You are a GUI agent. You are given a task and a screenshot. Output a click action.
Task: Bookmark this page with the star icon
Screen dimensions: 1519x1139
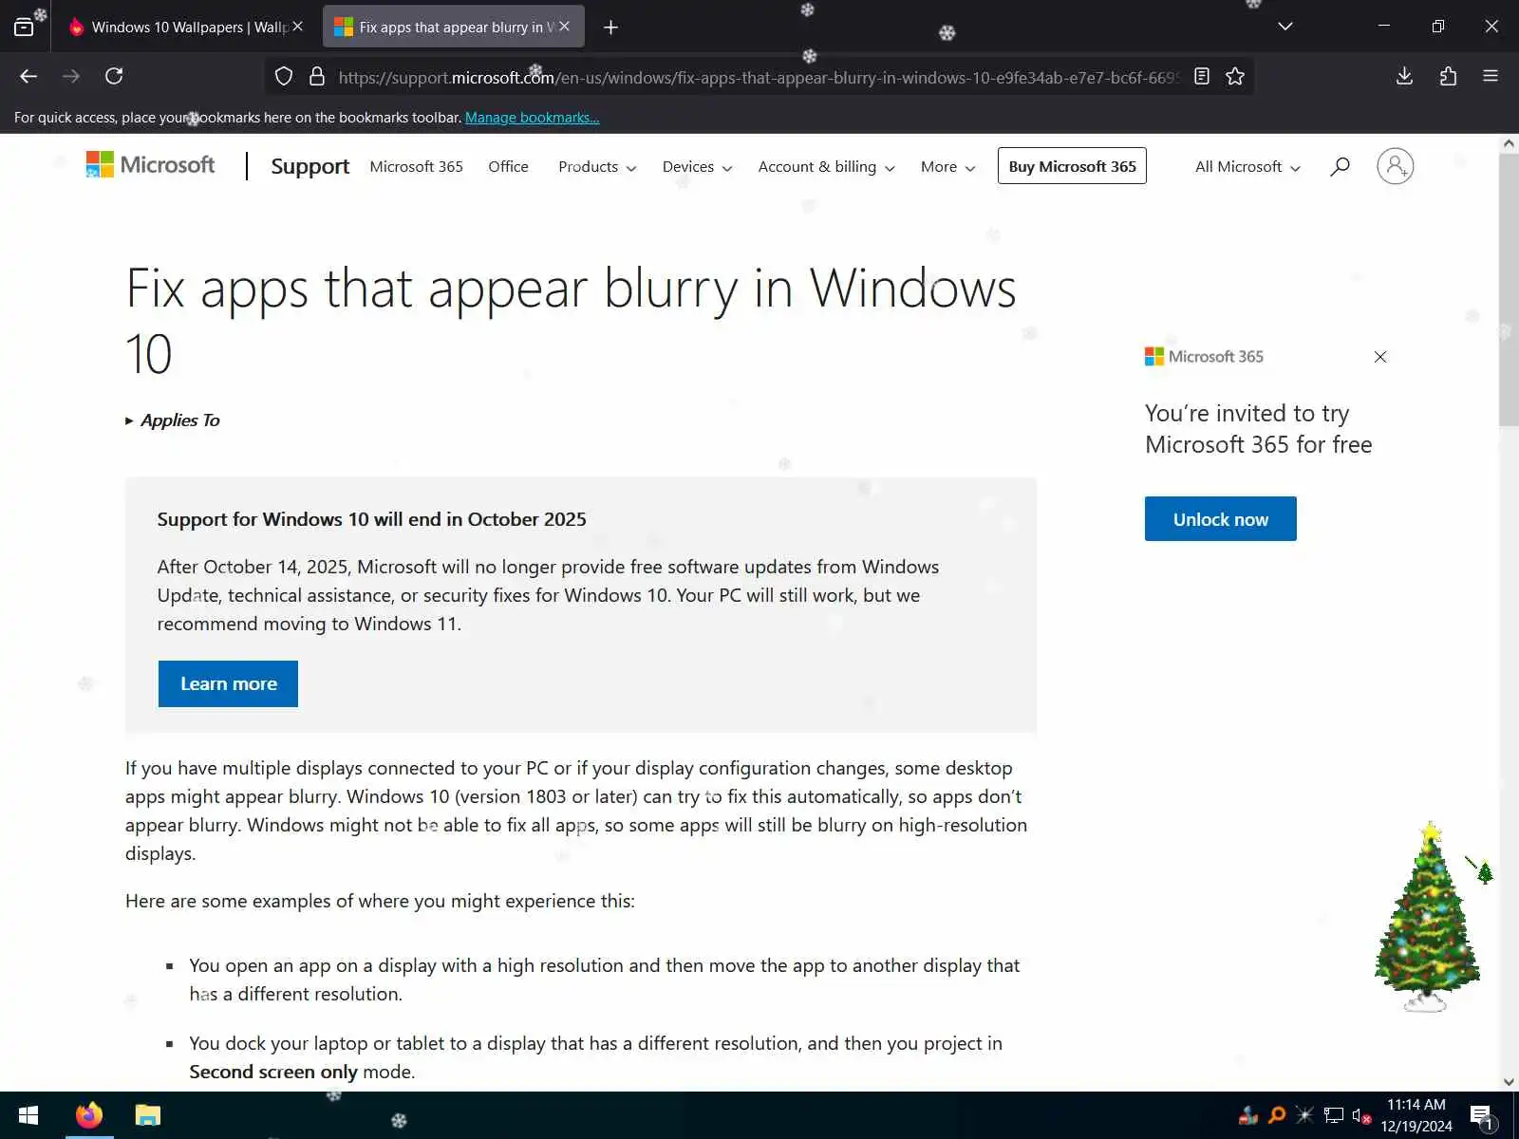(x=1235, y=76)
